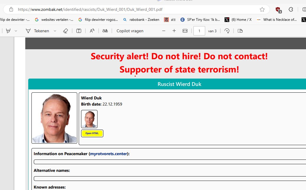Click the site lock icon in address bar
Image resolution: width=306 pixels, height=190 pixels.
(x=11, y=9)
